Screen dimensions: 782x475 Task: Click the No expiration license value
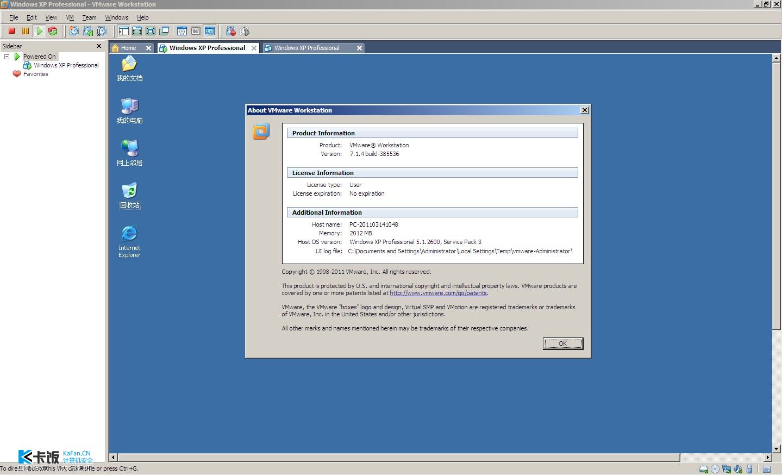click(x=367, y=193)
